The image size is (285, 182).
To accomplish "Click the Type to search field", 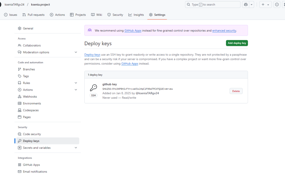I will coord(213,5).
